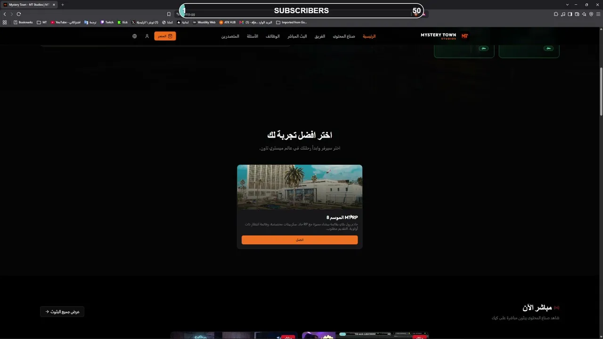Click the عرض جميع البثوث button
The height and width of the screenshot is (339, 603).
[62, 312]
